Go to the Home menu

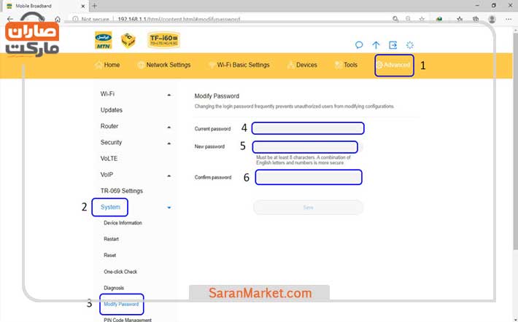pyautogui.click(x=107, y=65)
